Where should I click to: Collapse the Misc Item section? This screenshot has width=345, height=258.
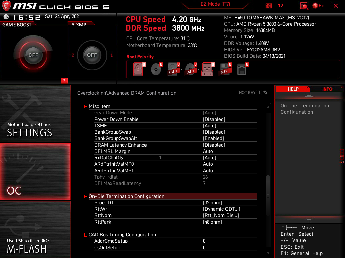click(86, 107)
